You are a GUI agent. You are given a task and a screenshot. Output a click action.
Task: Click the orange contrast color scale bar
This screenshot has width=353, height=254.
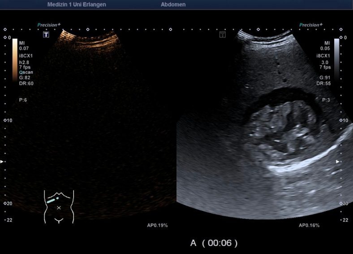pyautogui.click(x=15, y=59)
